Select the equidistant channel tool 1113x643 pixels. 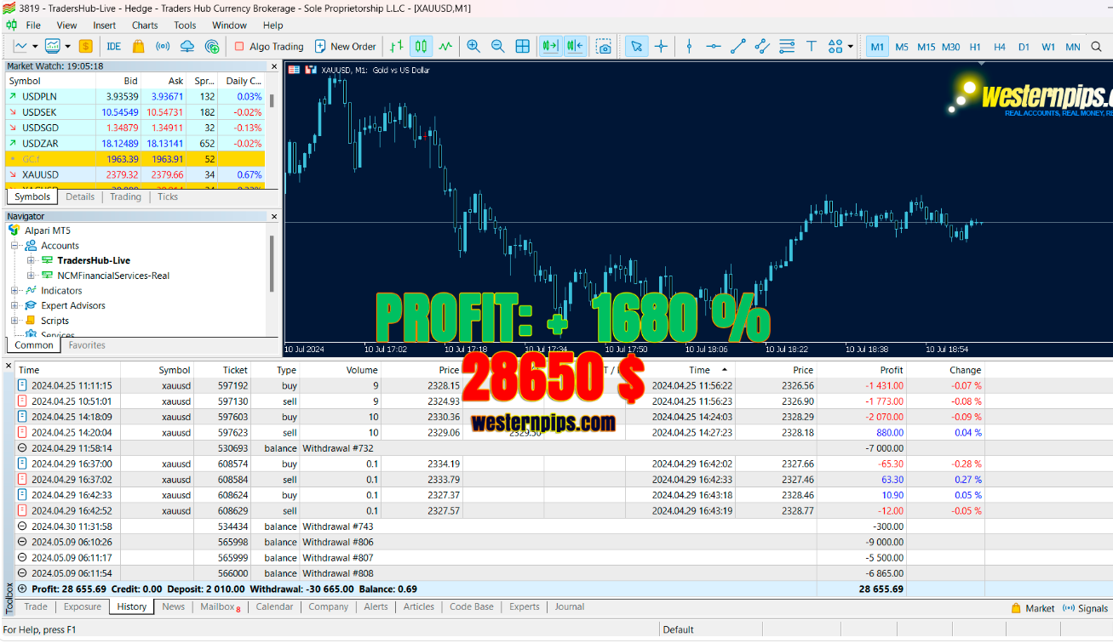pyautogui.click(x=762, y=46)
